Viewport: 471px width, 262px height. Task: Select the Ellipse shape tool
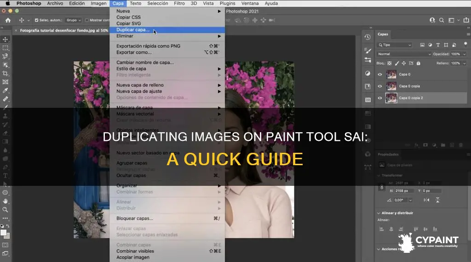pos(6,192)
